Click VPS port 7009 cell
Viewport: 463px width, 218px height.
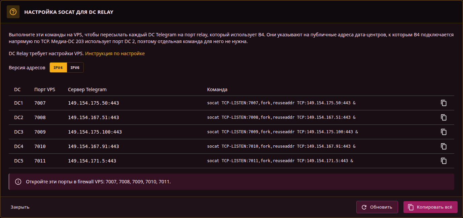[40, 132]
